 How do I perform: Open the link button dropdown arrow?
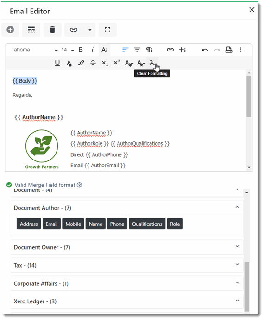click(90, 30)
